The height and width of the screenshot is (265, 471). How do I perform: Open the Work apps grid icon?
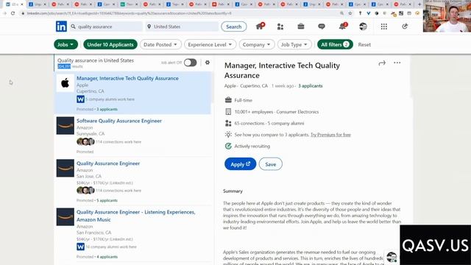tap(384, 26)
